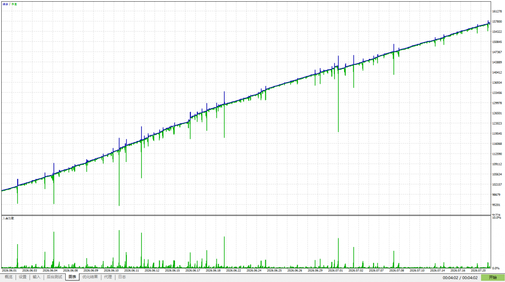505x282 pixels.
Task: Click the green 开始 button
Action: coord(492,277)
